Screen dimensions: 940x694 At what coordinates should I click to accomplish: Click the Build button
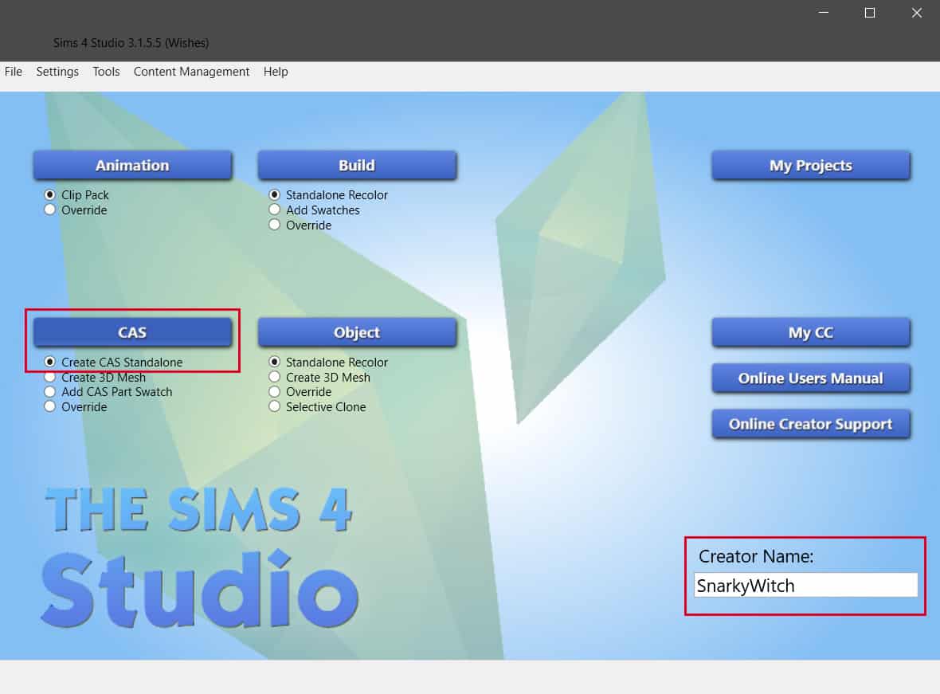click(357, 165)
